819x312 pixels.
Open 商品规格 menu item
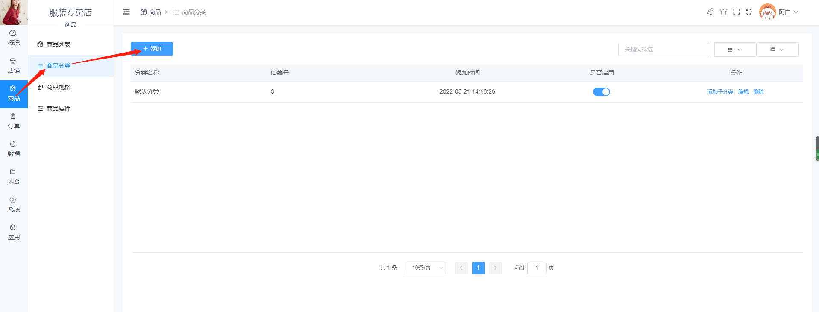click(x=71, y=87)
